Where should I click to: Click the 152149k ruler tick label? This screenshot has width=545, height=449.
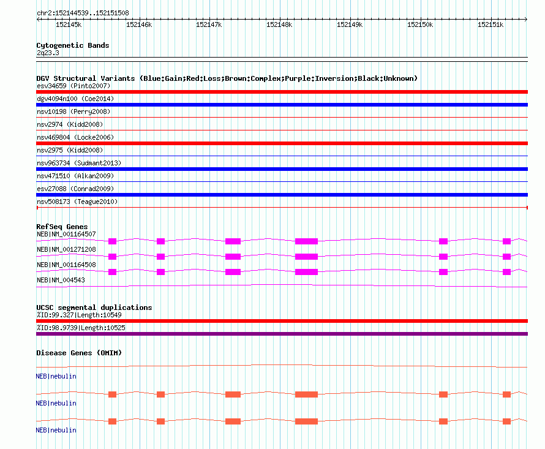[350, 25]
